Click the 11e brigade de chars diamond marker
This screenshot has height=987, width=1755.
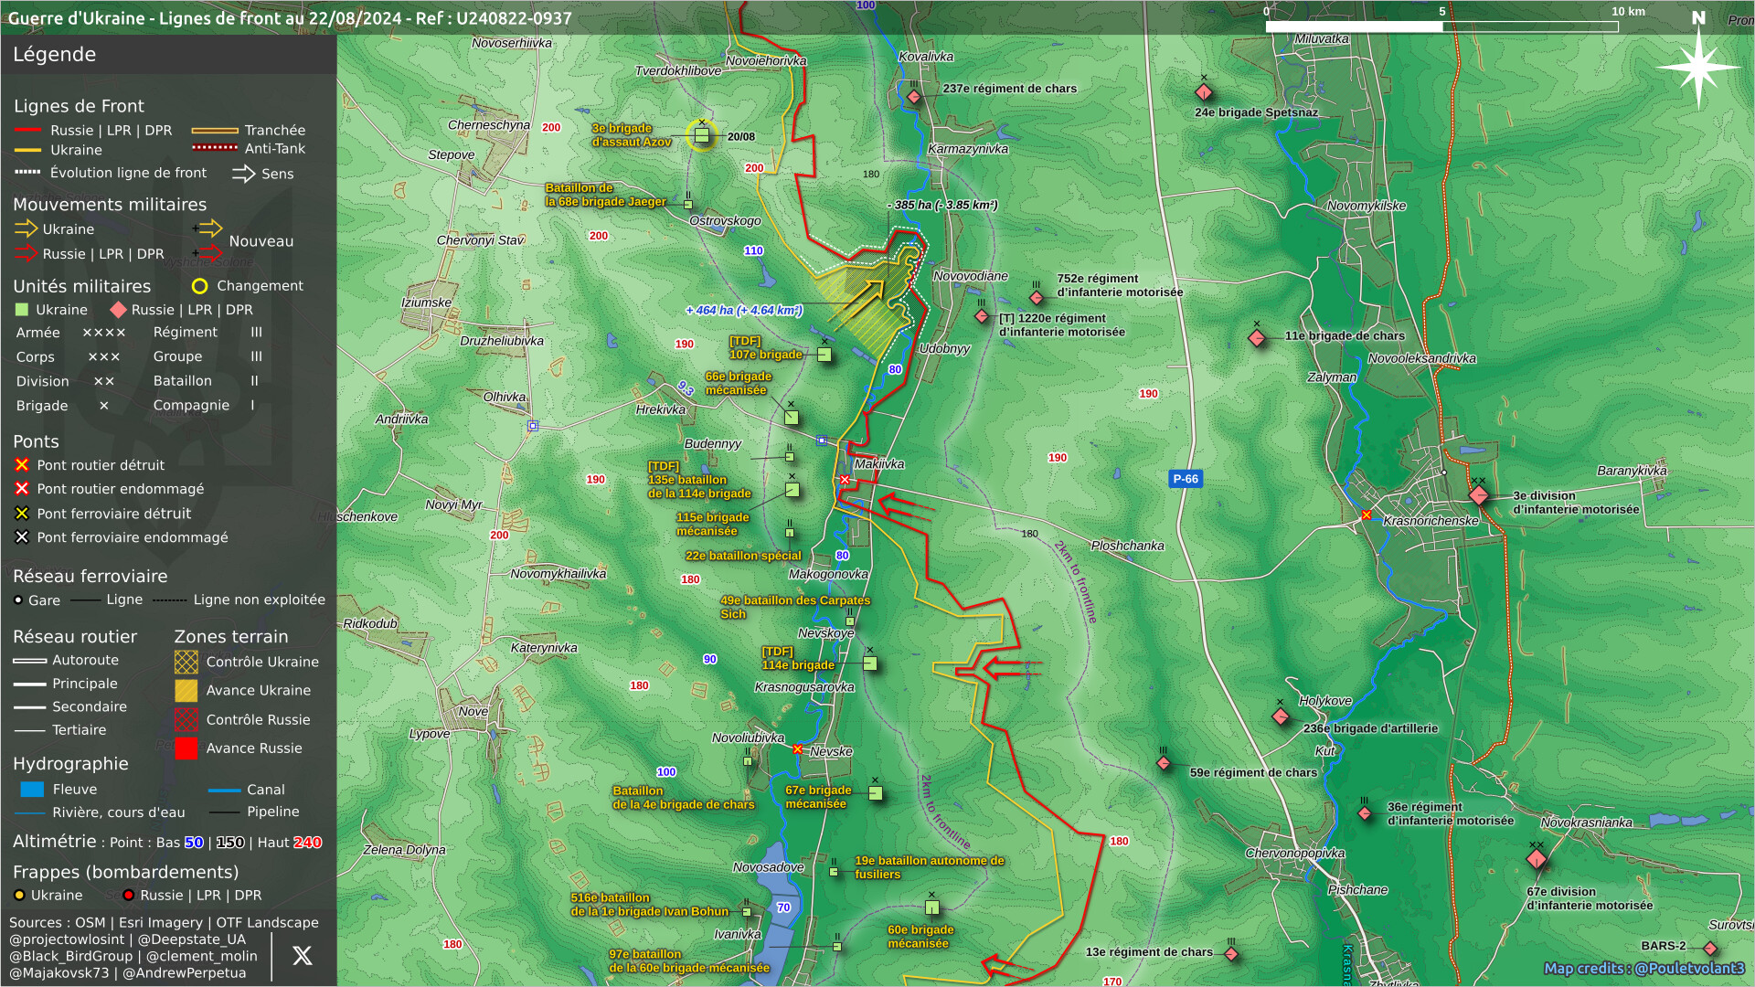tap(1257, 338)
